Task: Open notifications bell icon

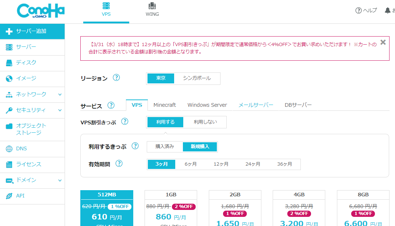Action: click(387, 10)
